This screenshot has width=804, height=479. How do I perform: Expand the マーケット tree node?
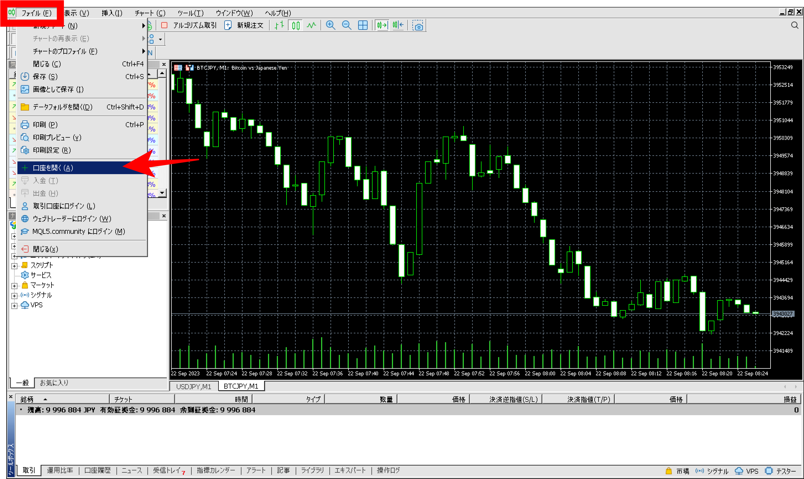tap(14, 286)
